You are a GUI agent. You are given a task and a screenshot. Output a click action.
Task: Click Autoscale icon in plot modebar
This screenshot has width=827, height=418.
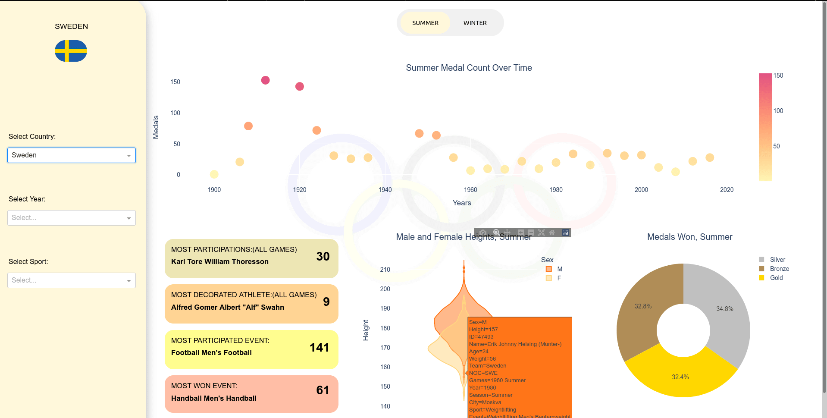point(542,233)
